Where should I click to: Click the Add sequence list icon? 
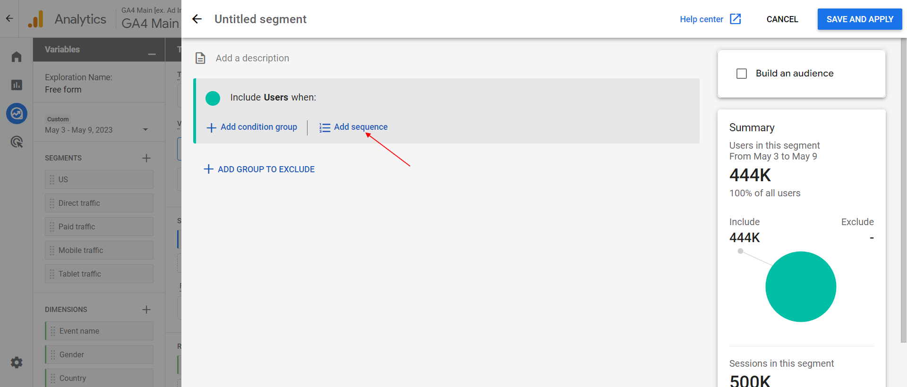(x=325, y=127)
